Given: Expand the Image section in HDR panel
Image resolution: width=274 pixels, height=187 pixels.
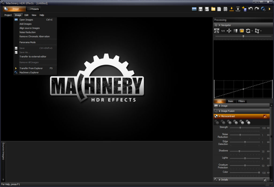Looking at the screenshot, I should (x=220, y=106).
